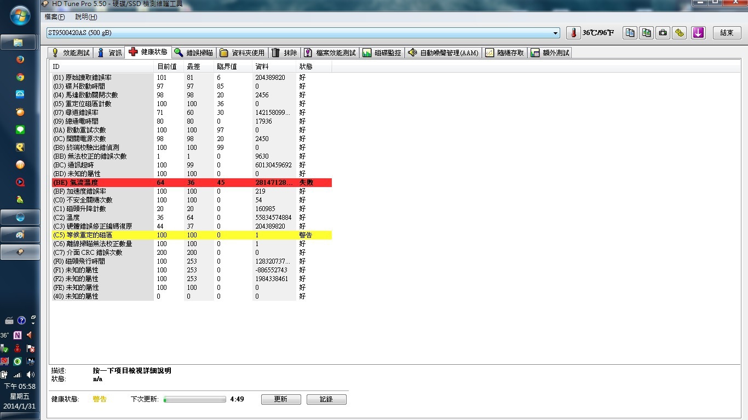The image size is (748, 420).
Task: Select the (0C) 開關電源次數 row
Action: (x=192, y=138)
